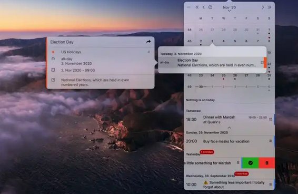The width and height of the screenshot is (298, 194).
Task: Open the Nov '20 month picker dropdown
Action: (x=230, y=8)
